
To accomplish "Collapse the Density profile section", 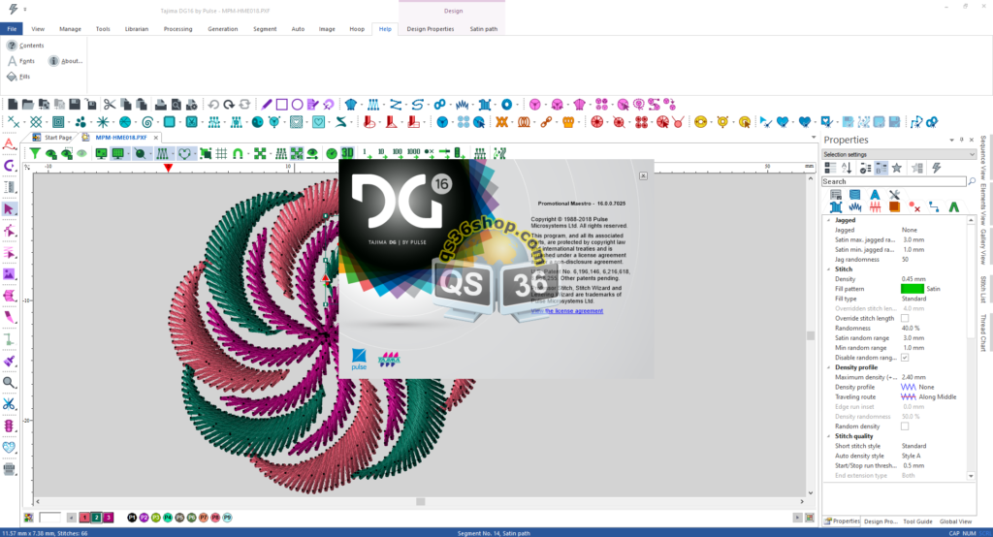I will coord(827,367).
